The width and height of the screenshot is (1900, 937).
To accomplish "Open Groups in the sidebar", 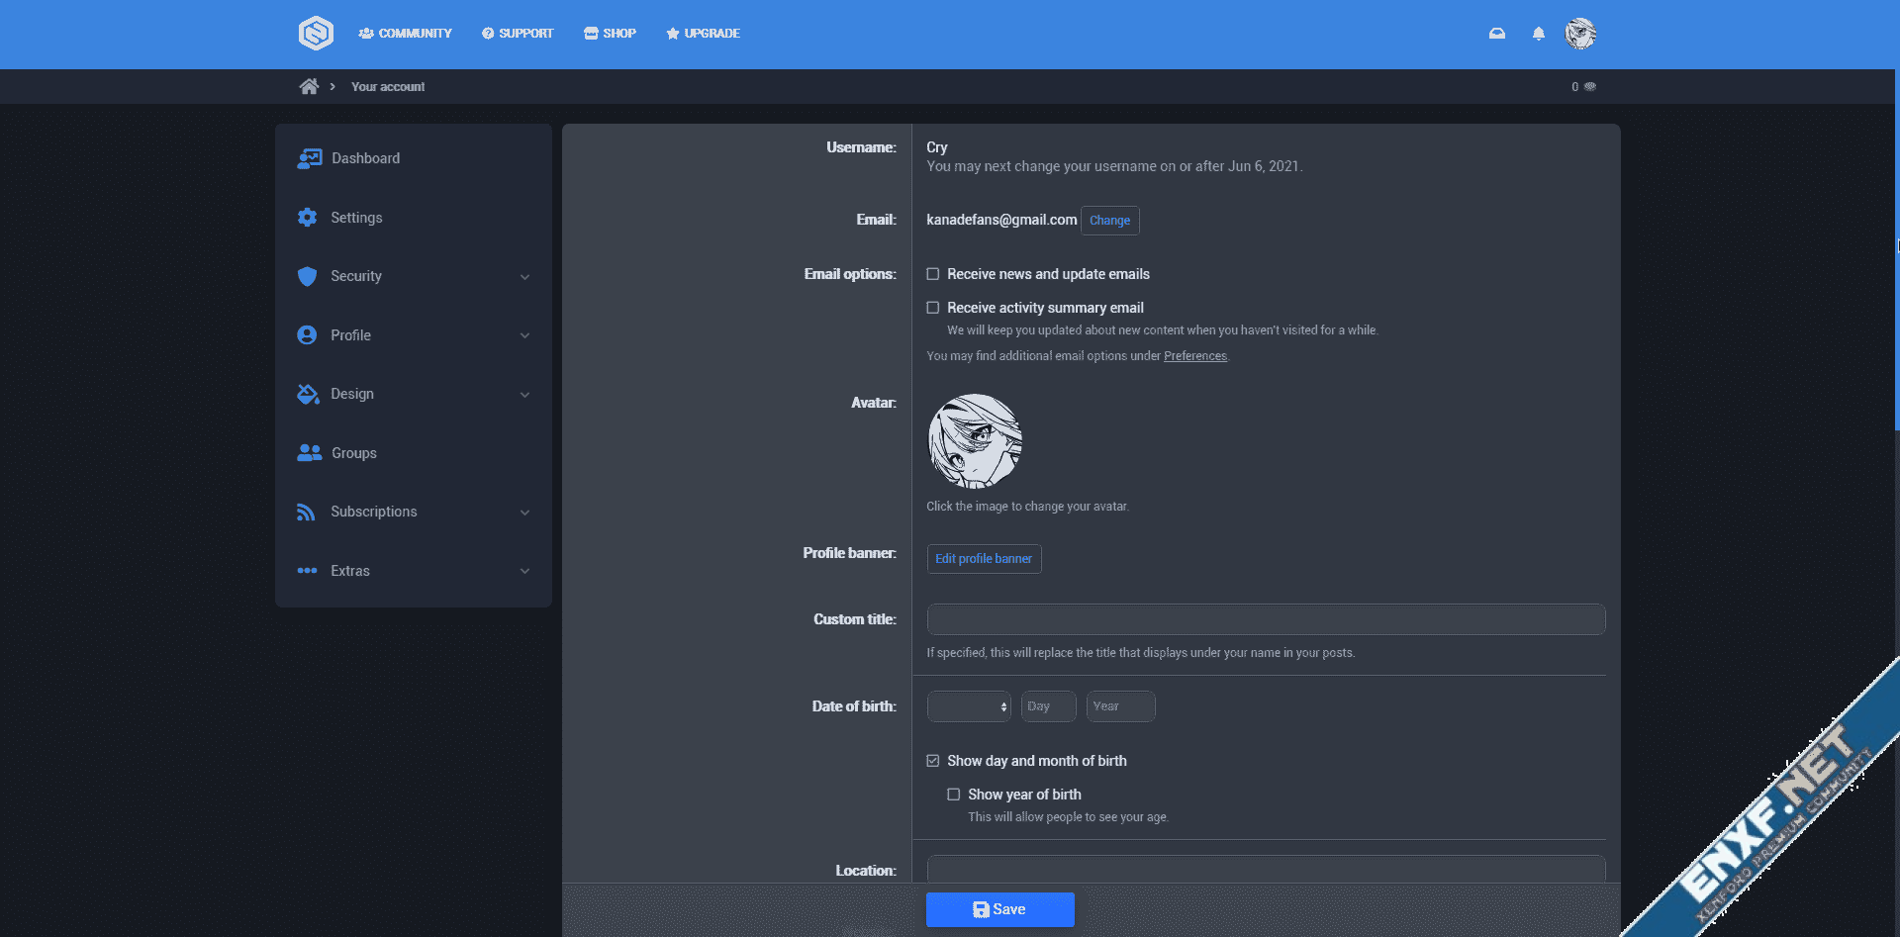I will (x=353, y=453).
